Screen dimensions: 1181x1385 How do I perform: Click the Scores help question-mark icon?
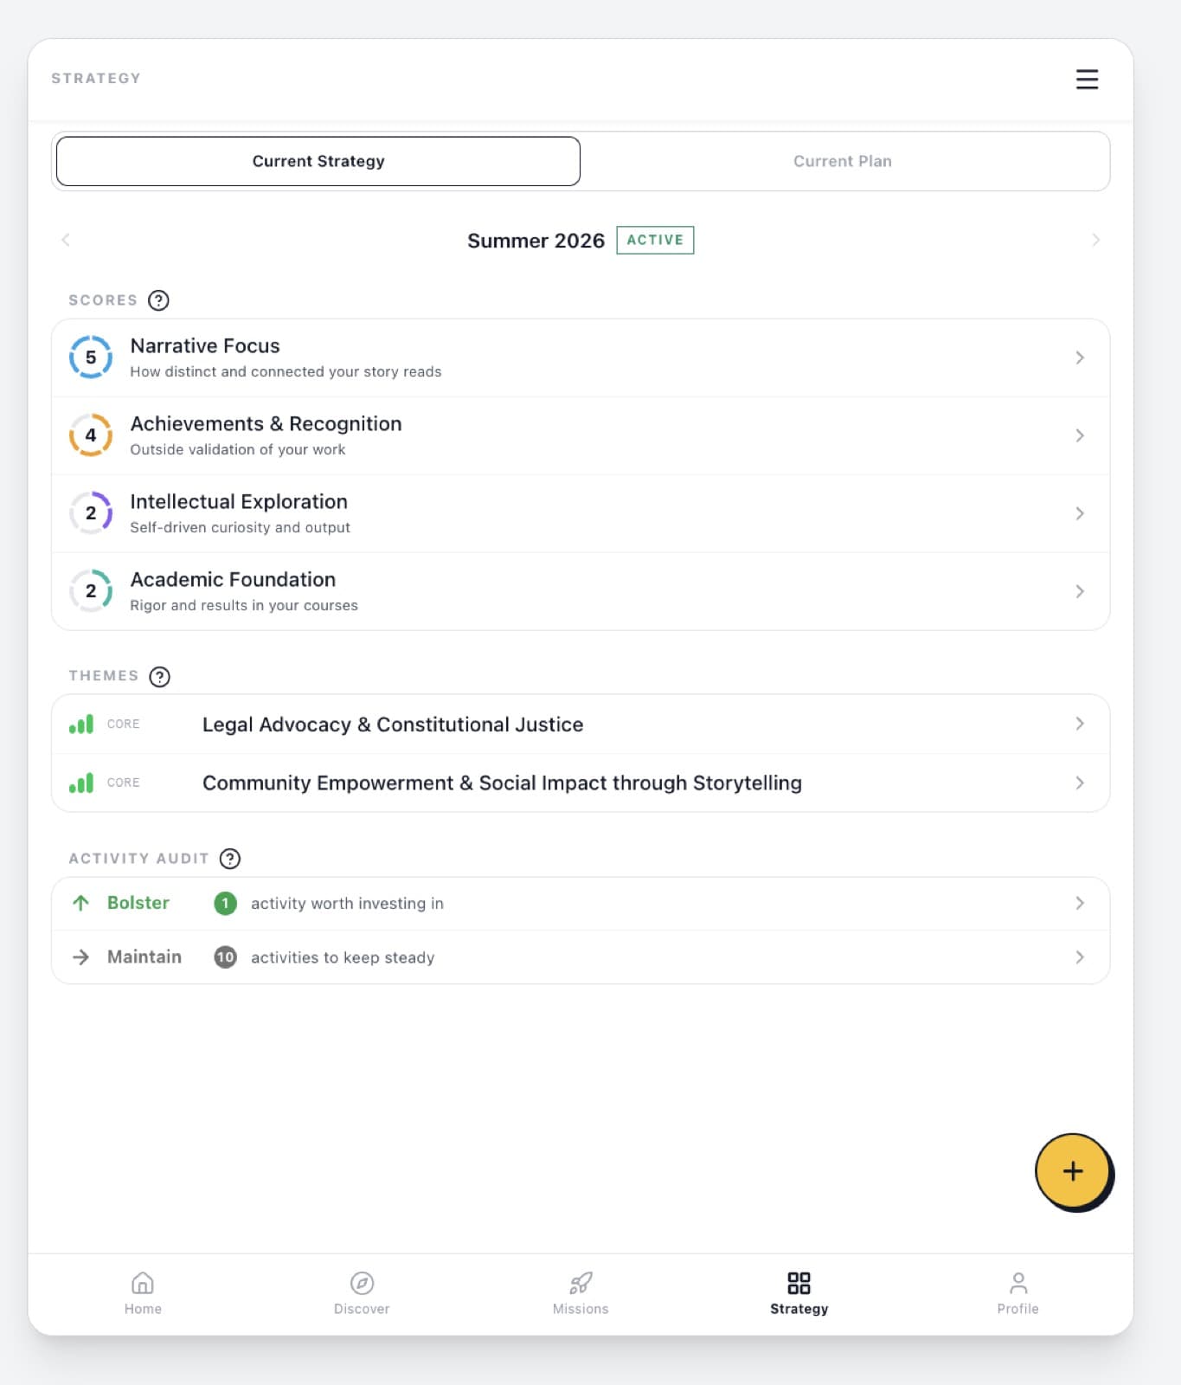(x=158, y=300)
